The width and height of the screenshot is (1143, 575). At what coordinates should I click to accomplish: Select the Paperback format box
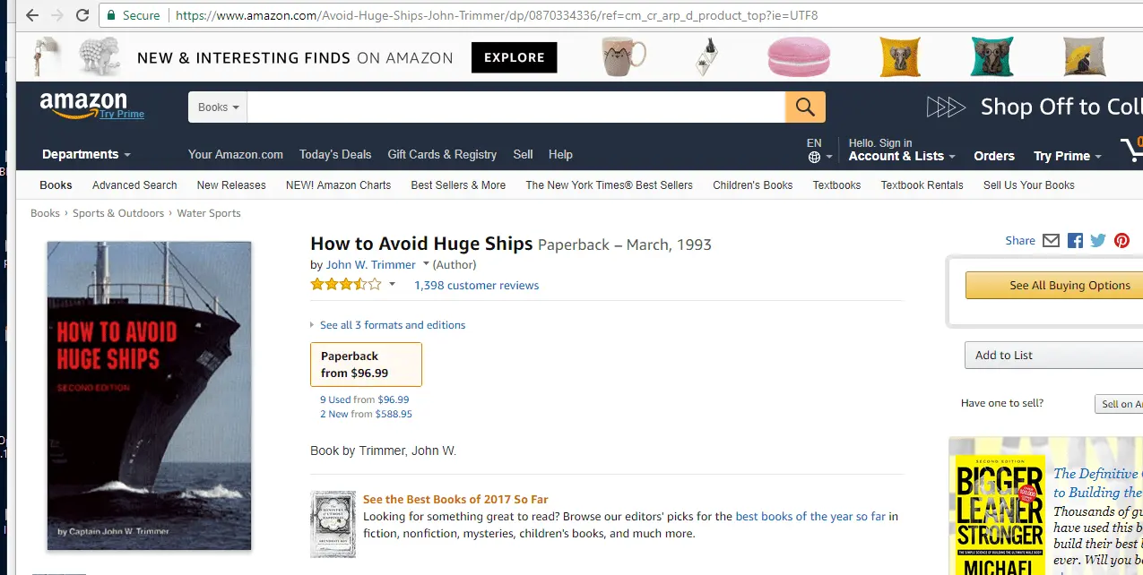[366, 365]
